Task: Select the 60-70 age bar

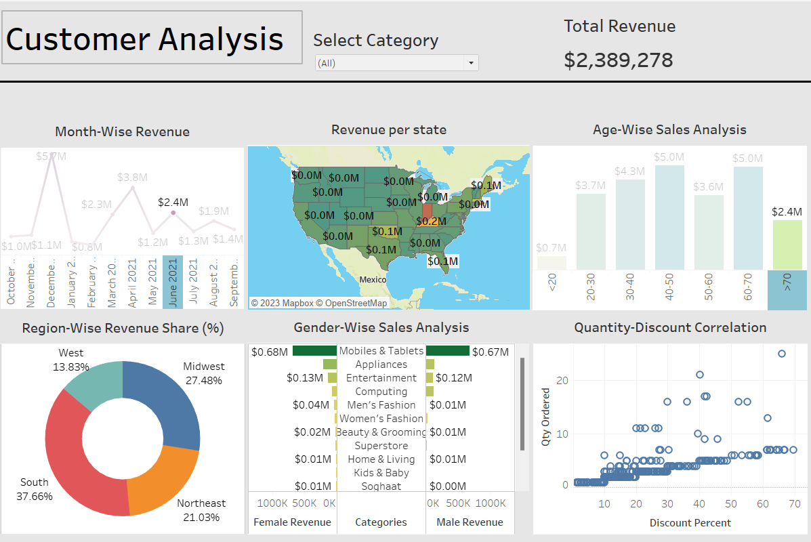Action: (747, 218)
